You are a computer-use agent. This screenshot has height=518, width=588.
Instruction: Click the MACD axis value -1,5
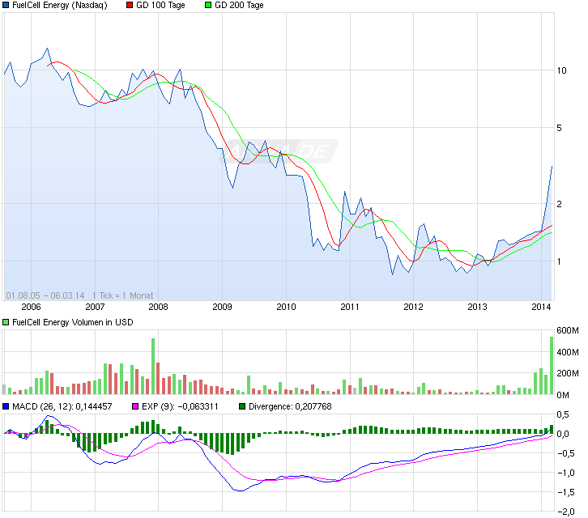tap(566, 493)
